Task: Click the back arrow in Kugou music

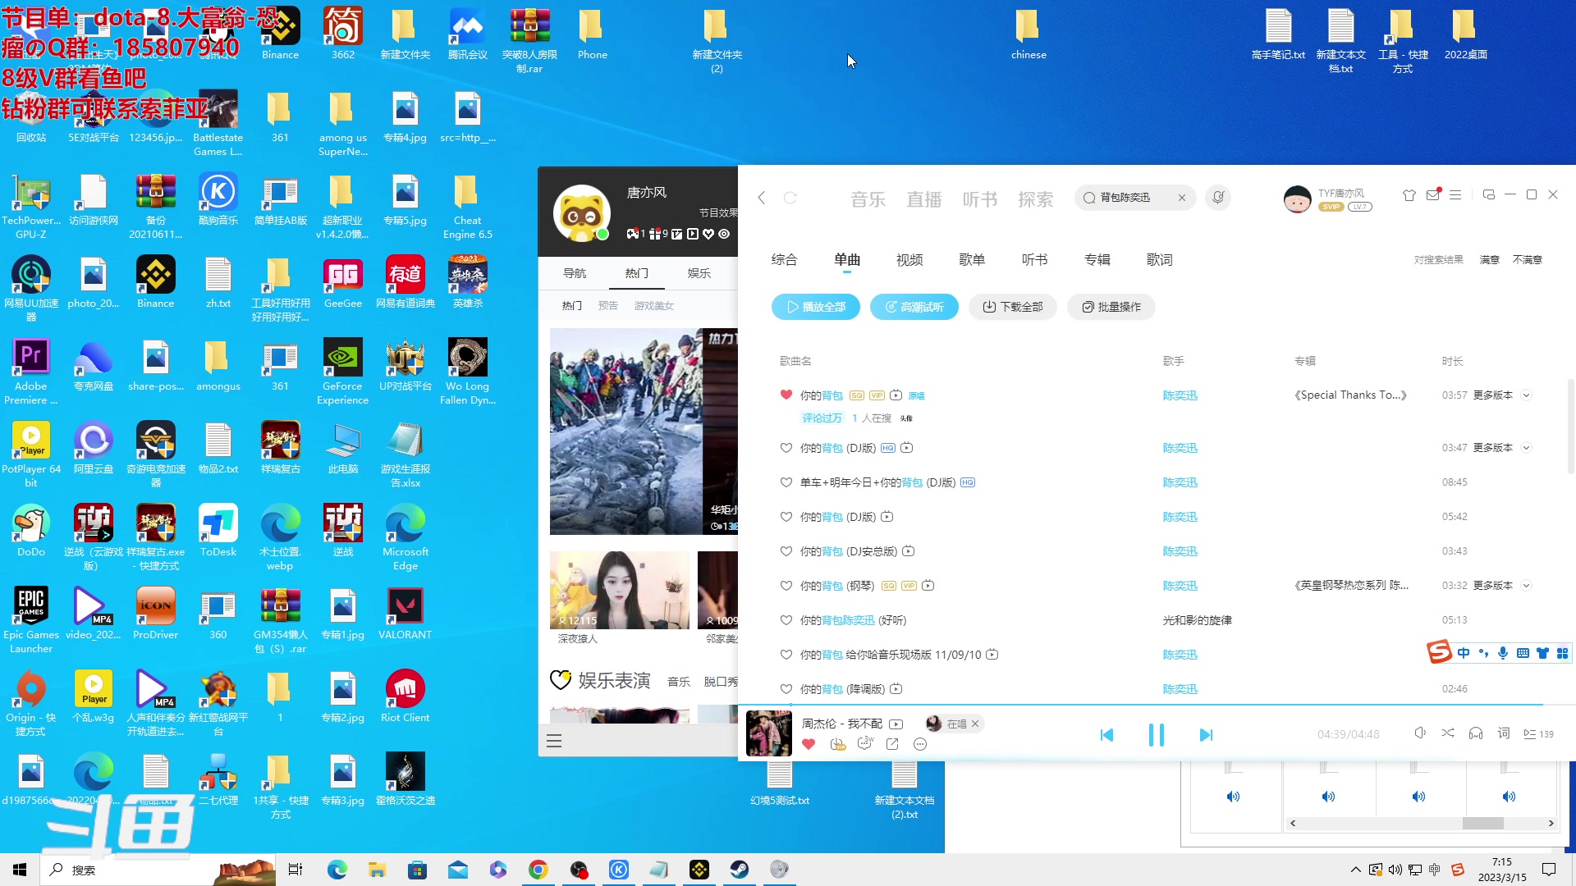Action: (x=762, y=198)
